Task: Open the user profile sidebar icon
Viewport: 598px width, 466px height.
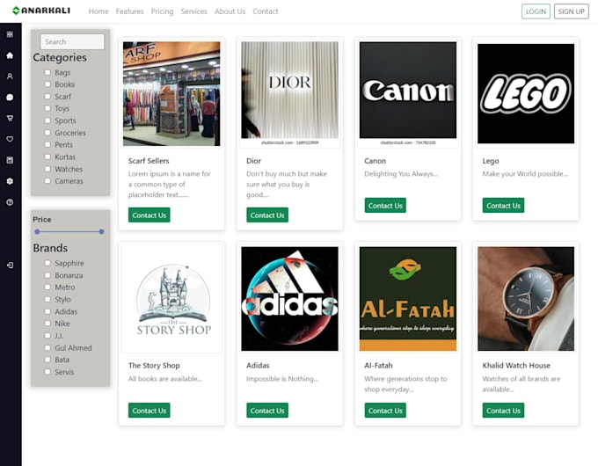Action: 10,76
